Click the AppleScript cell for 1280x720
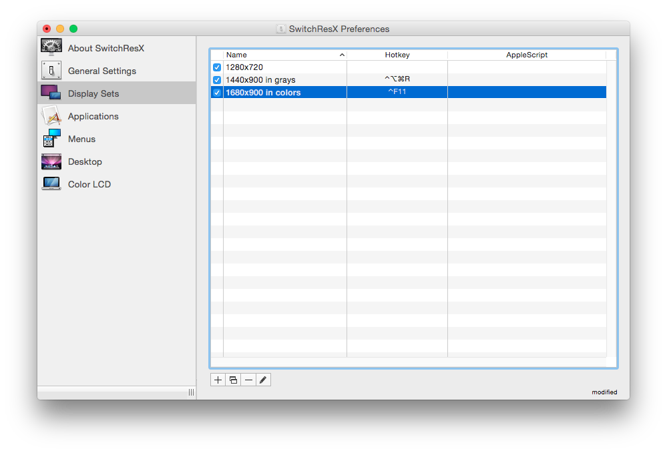The height and width of the screenshot is (453, 667). click(x=527, y=67)
